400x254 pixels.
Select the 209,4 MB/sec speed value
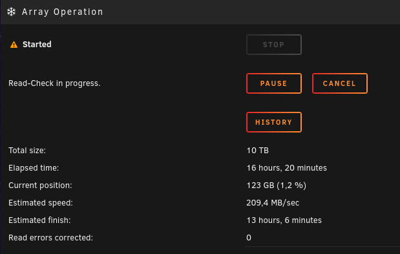[273, 203]
